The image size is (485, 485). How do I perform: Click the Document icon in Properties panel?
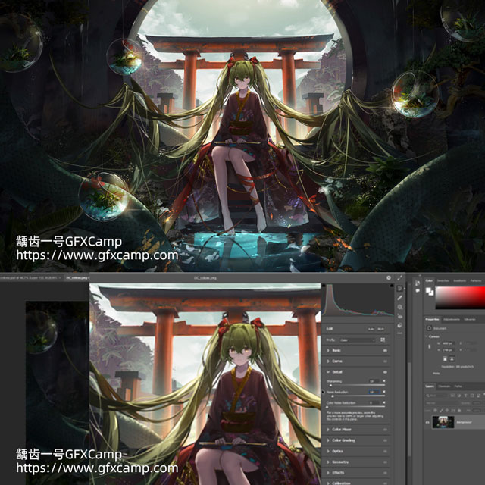pos(430,328)
